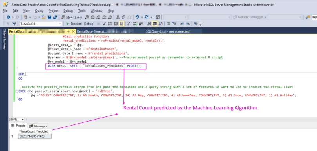317x151 pixels.
Task: Toggle Include Live Query Statistics
Action: pyautogui.click(x=135, y=24)
